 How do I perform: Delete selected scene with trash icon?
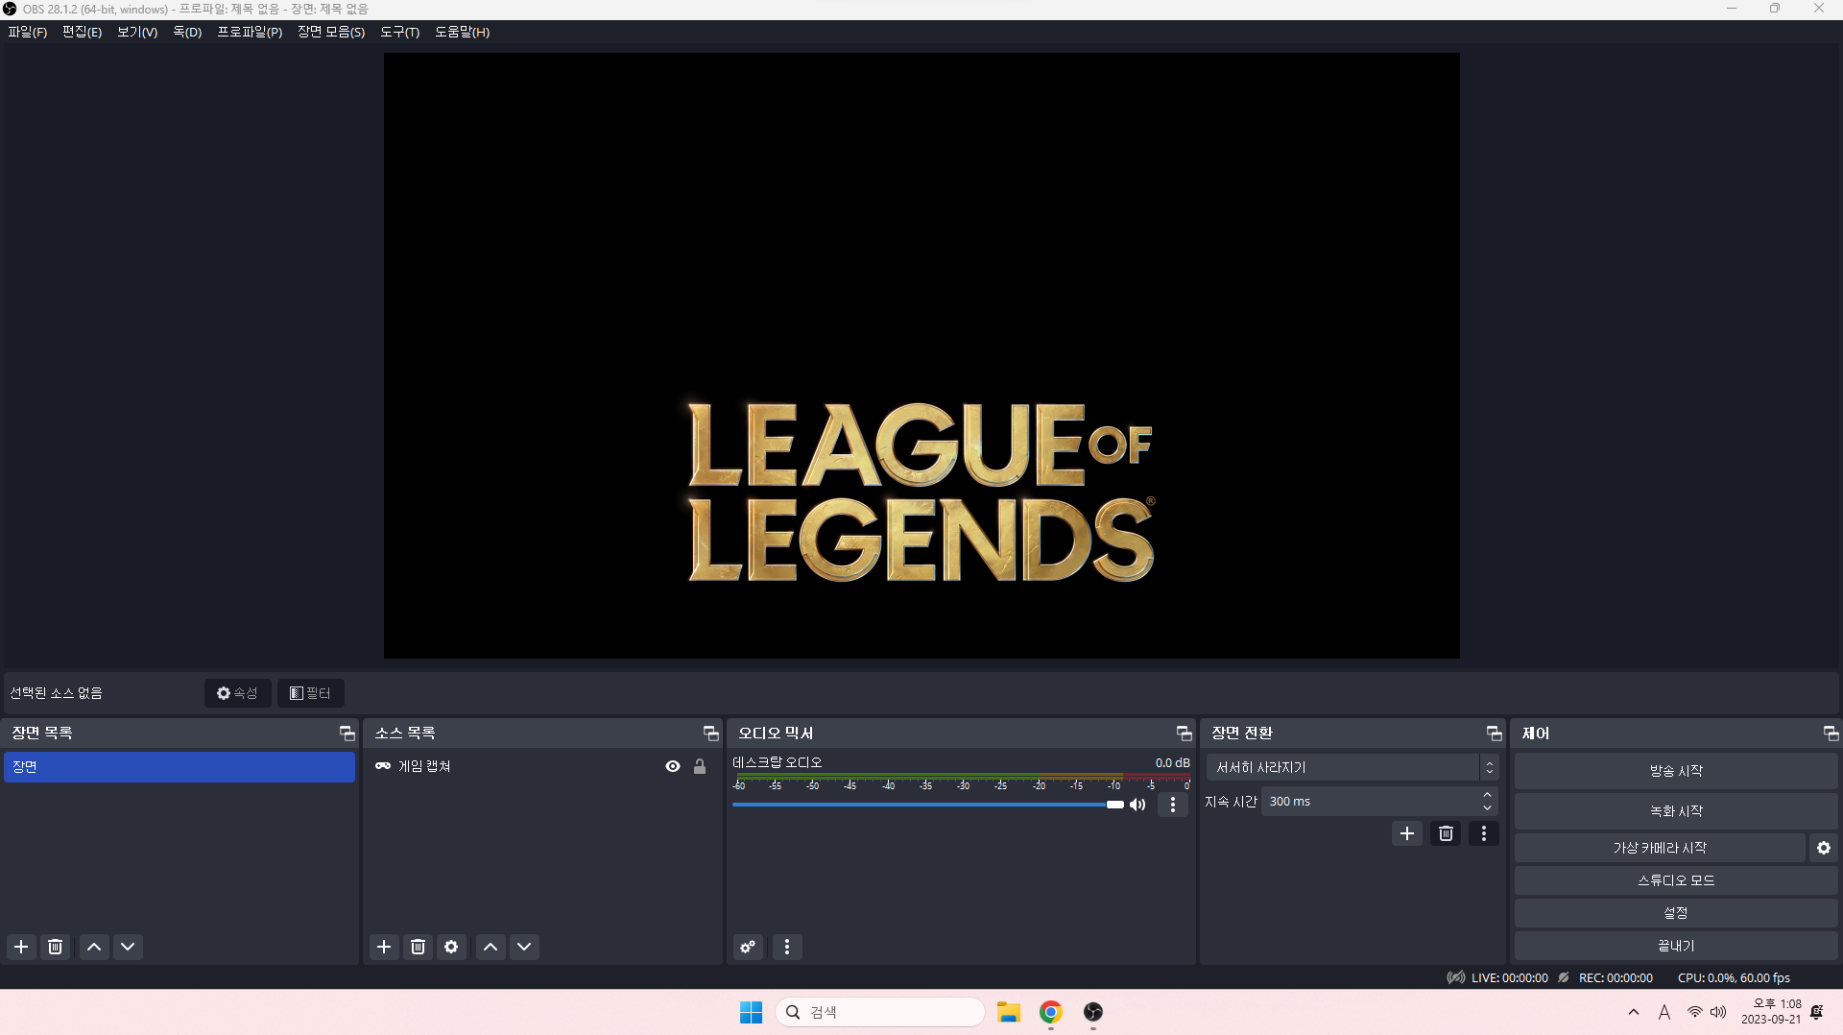click(x=56, y=947)
